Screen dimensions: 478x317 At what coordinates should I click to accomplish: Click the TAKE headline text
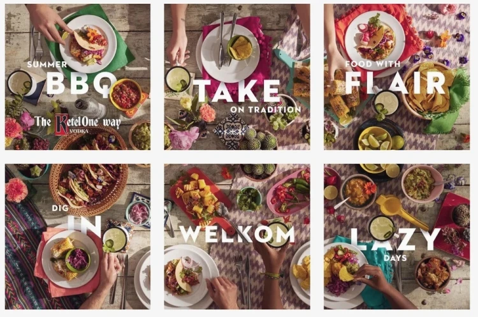(x=237, y=91)
